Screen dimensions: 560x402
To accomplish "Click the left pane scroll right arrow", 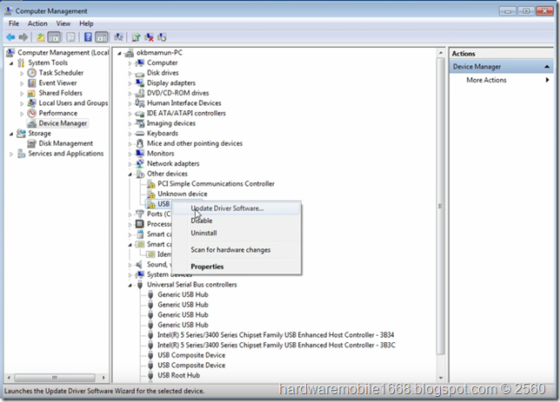I will tap(103, 378).
